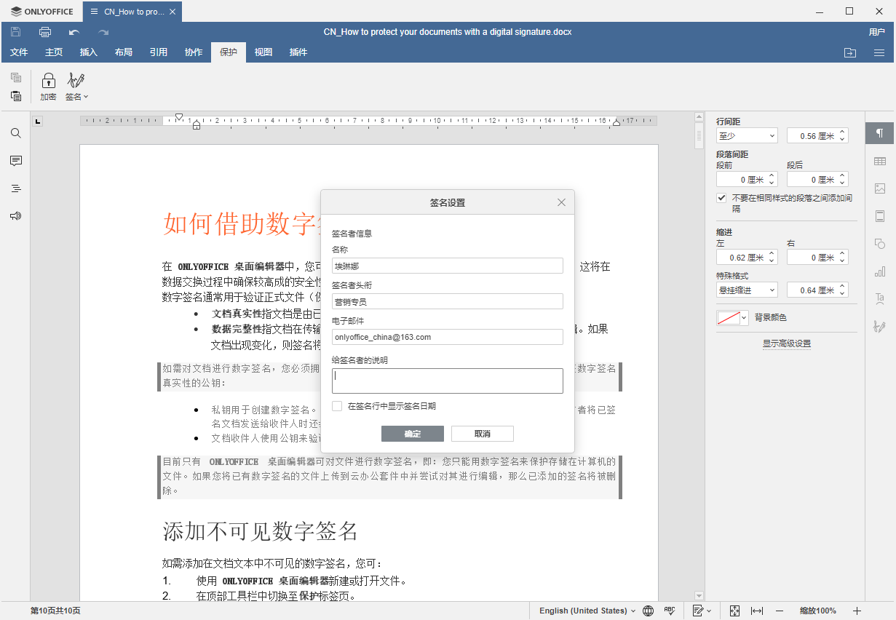Open the Search icon in left sidebar
The height and width of the screenshot is (620, 896).
click(16, 133)
